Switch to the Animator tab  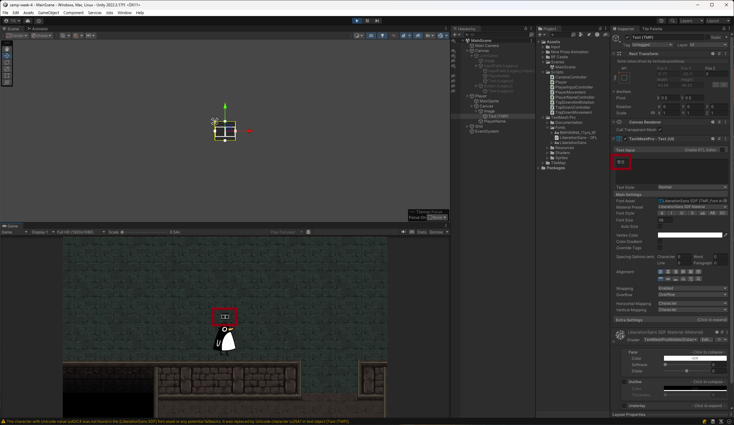(38, 29)
